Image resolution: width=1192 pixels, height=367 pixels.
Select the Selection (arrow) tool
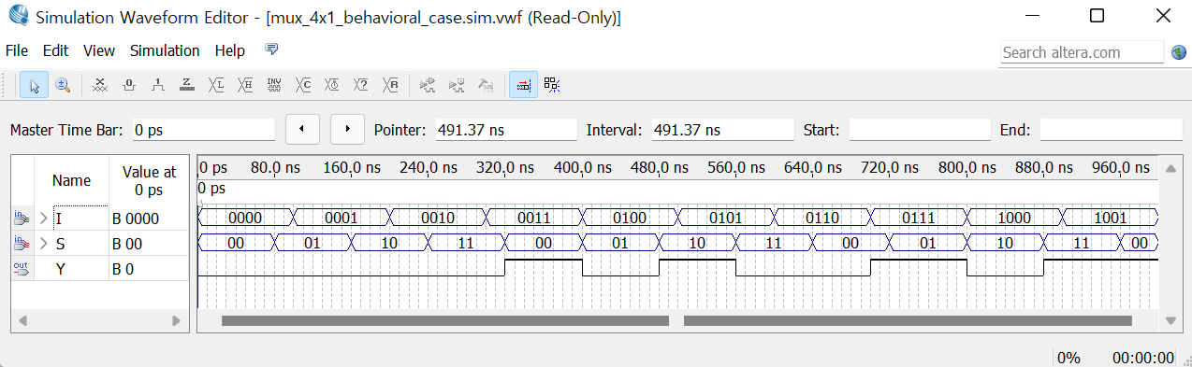35,85
